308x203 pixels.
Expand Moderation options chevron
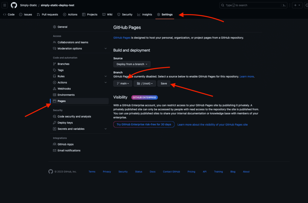pos(106,49)
